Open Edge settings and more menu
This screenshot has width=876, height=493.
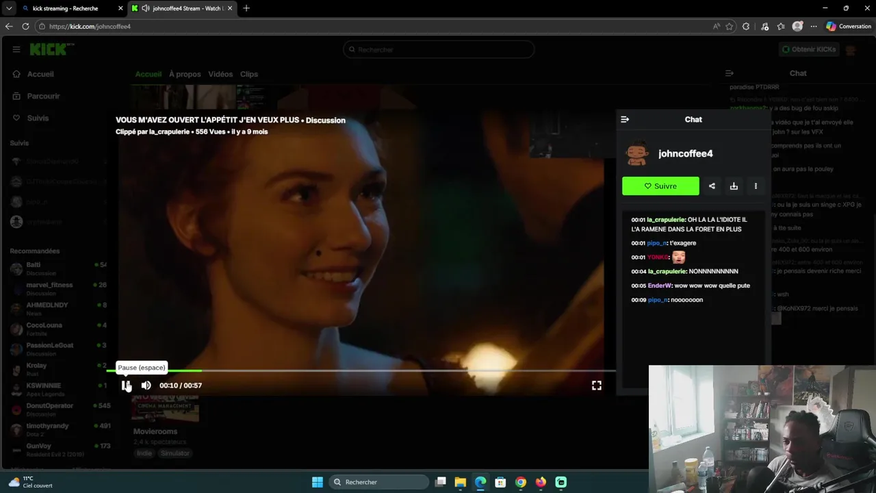814,26
